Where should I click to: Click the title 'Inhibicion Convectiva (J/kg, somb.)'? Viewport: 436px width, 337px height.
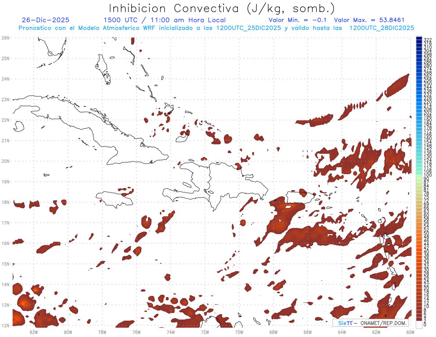point(222,8)
